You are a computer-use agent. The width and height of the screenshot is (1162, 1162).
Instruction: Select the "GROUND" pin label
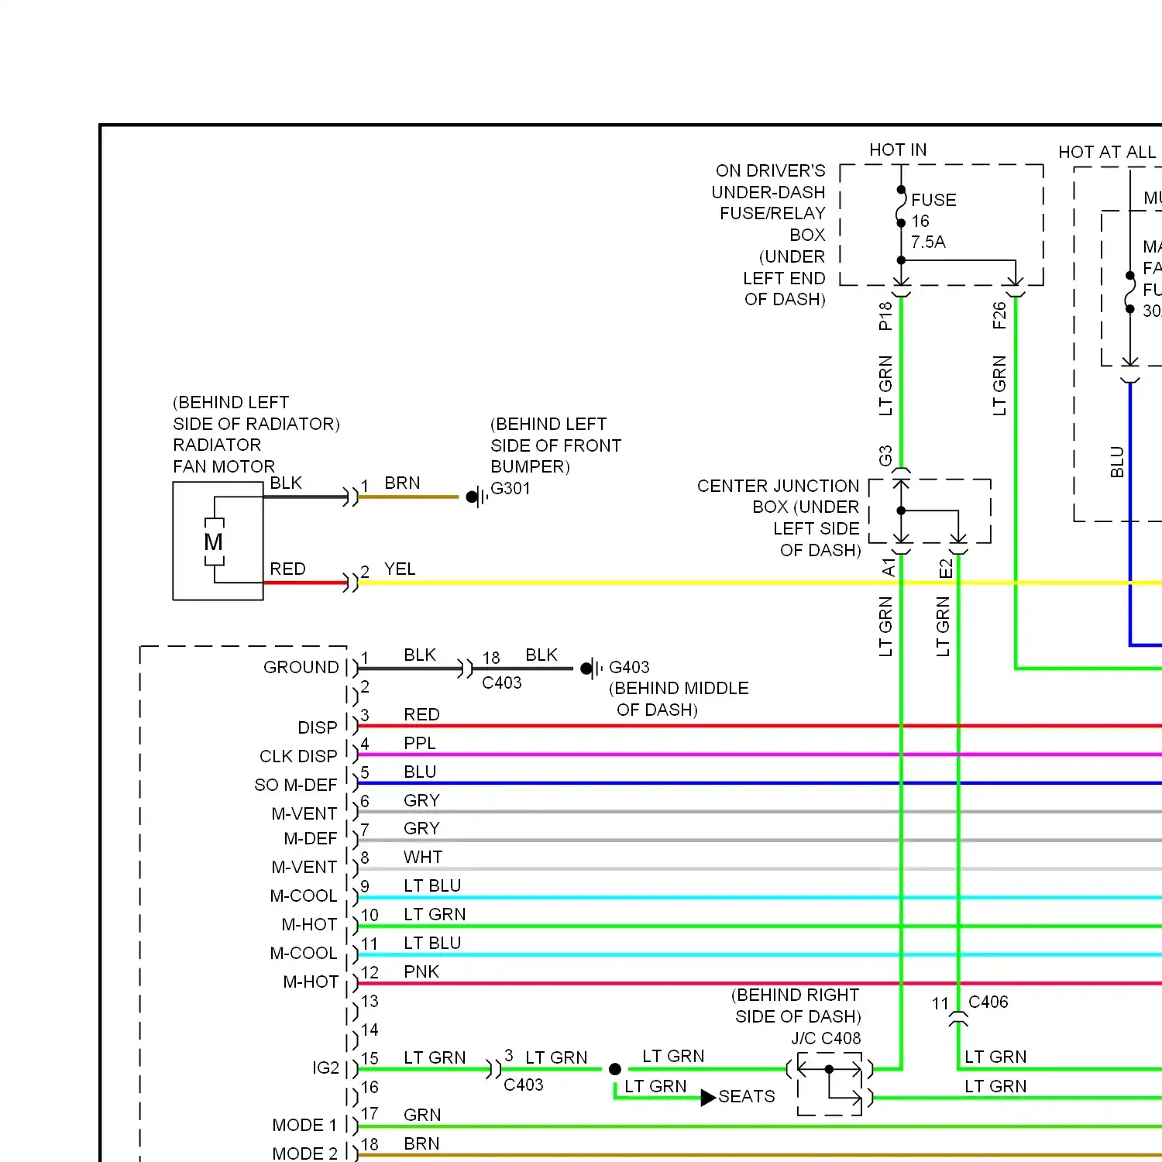(301, 667)
